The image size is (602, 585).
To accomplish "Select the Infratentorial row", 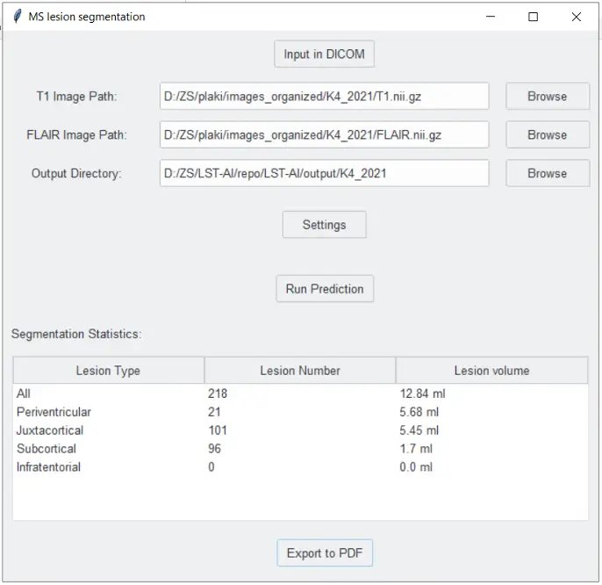I will click(300, 467).
